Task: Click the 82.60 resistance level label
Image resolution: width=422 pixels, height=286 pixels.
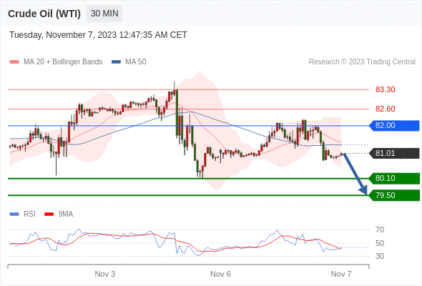Action: click(x=385, y=109)
